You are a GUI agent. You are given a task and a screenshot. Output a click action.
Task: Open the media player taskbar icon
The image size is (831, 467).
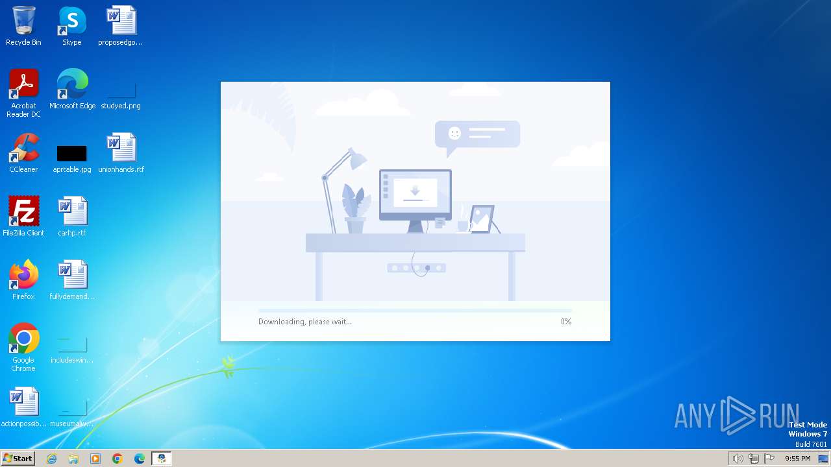coord(95,459)
